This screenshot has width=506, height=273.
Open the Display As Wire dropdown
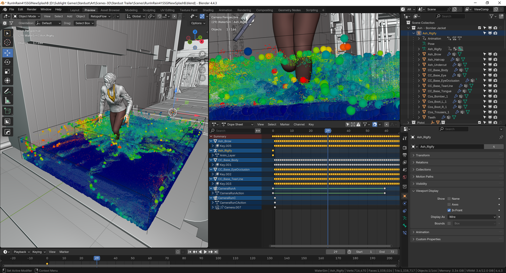click(472, 217)
